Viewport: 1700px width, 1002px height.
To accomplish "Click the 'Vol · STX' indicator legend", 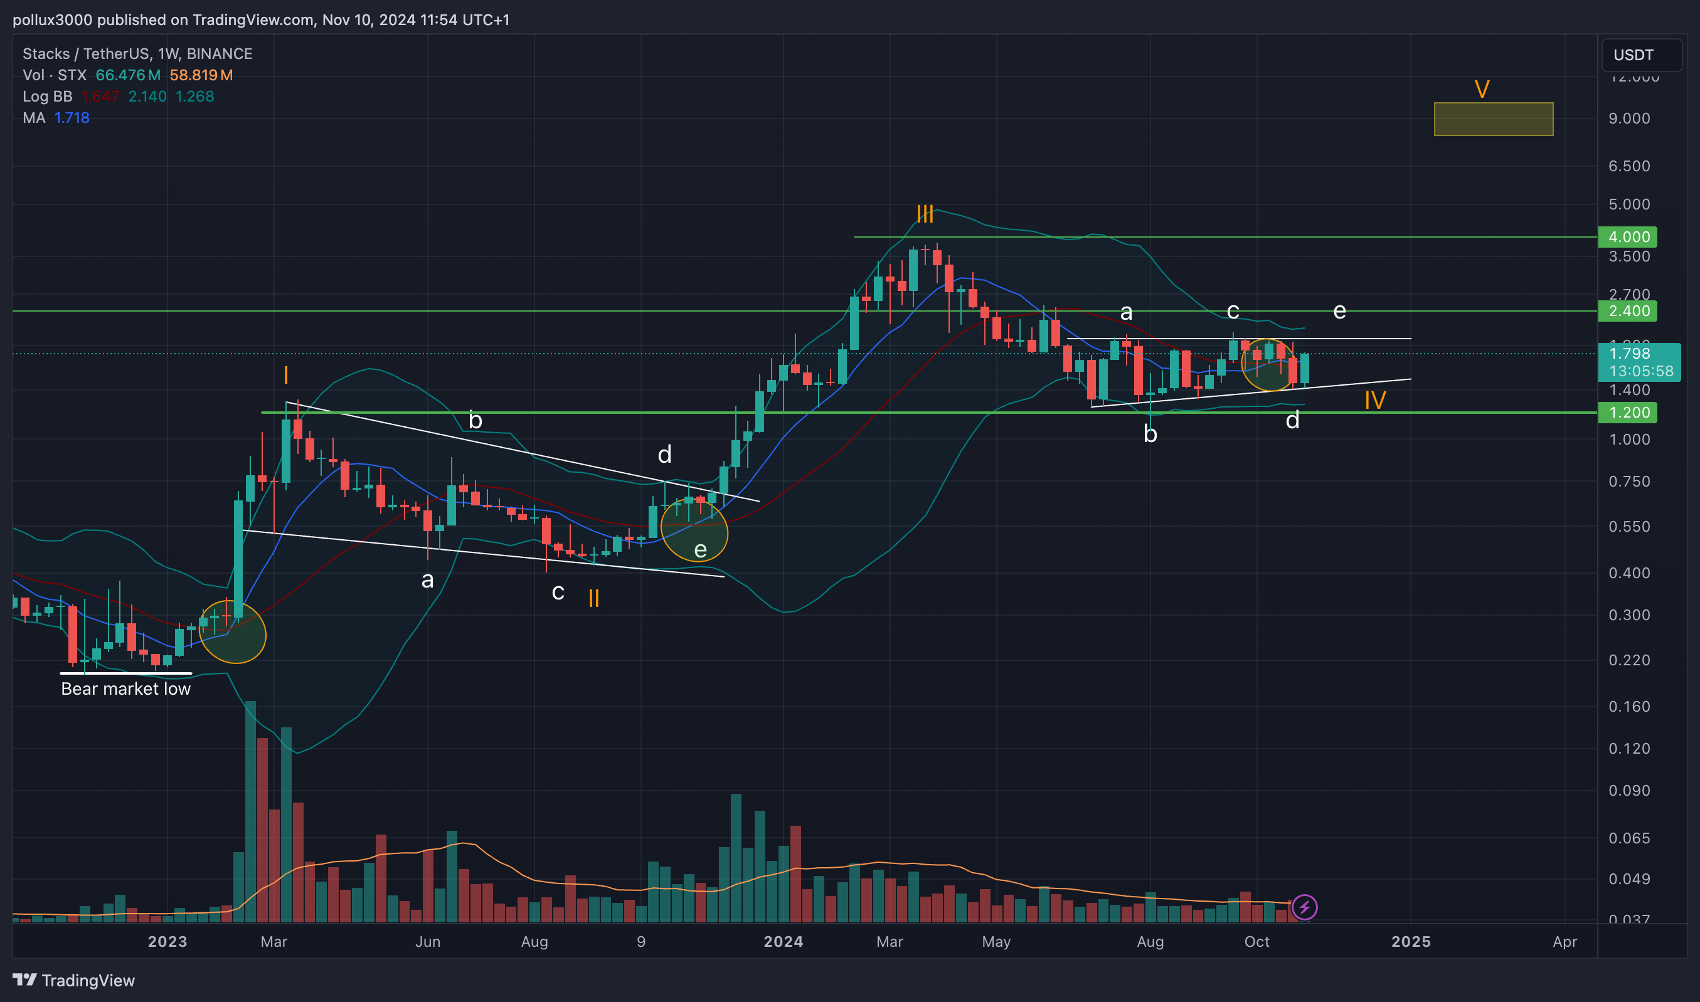I will 55,75.
